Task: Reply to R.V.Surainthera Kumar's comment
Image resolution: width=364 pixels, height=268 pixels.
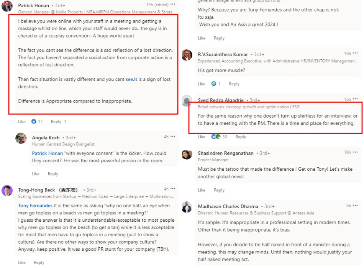Action: pos(234,84)
